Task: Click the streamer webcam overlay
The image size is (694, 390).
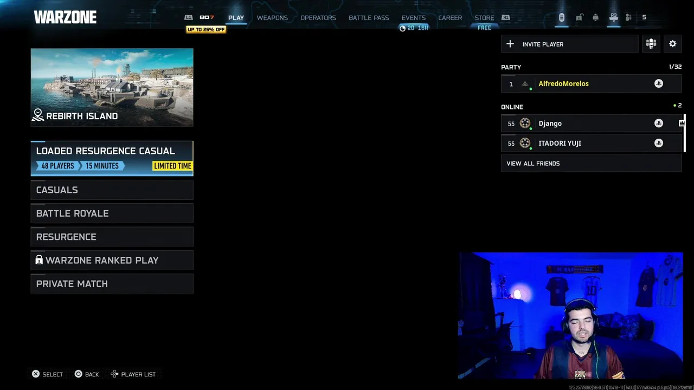Action: [x=570, y=316]
